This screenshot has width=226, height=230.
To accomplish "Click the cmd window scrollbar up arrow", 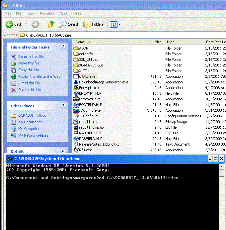I will 221,166.
